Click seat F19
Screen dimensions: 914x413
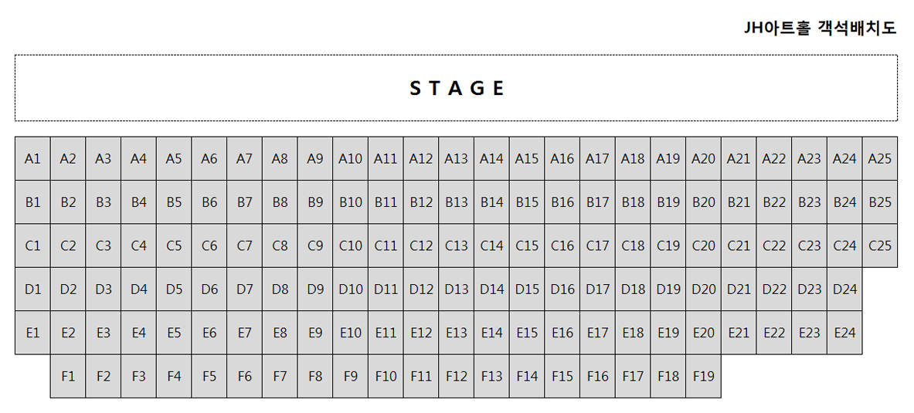(704, 376)
